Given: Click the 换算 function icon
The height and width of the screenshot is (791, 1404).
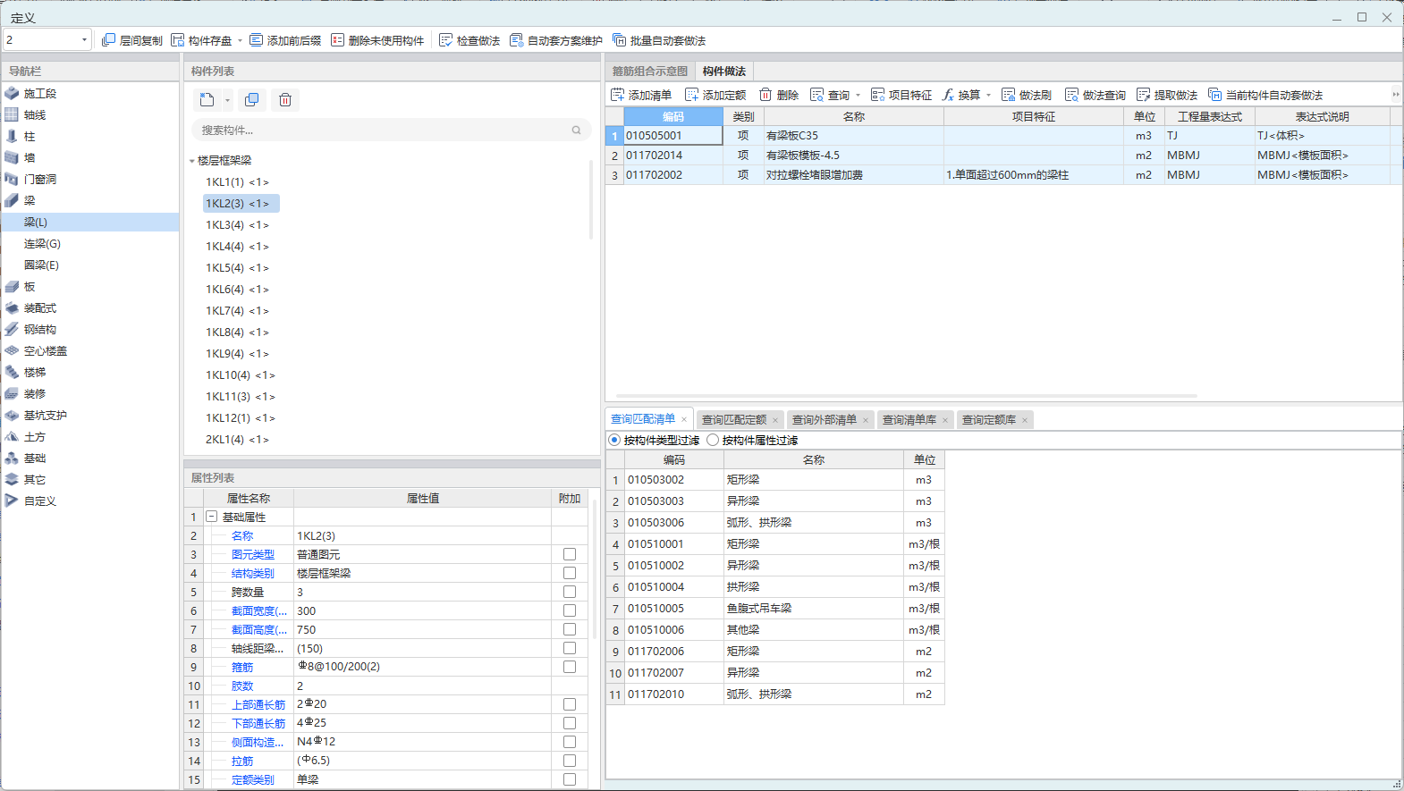Looking at the screenshot, I should pyautogui.click(x=948, y=95).
